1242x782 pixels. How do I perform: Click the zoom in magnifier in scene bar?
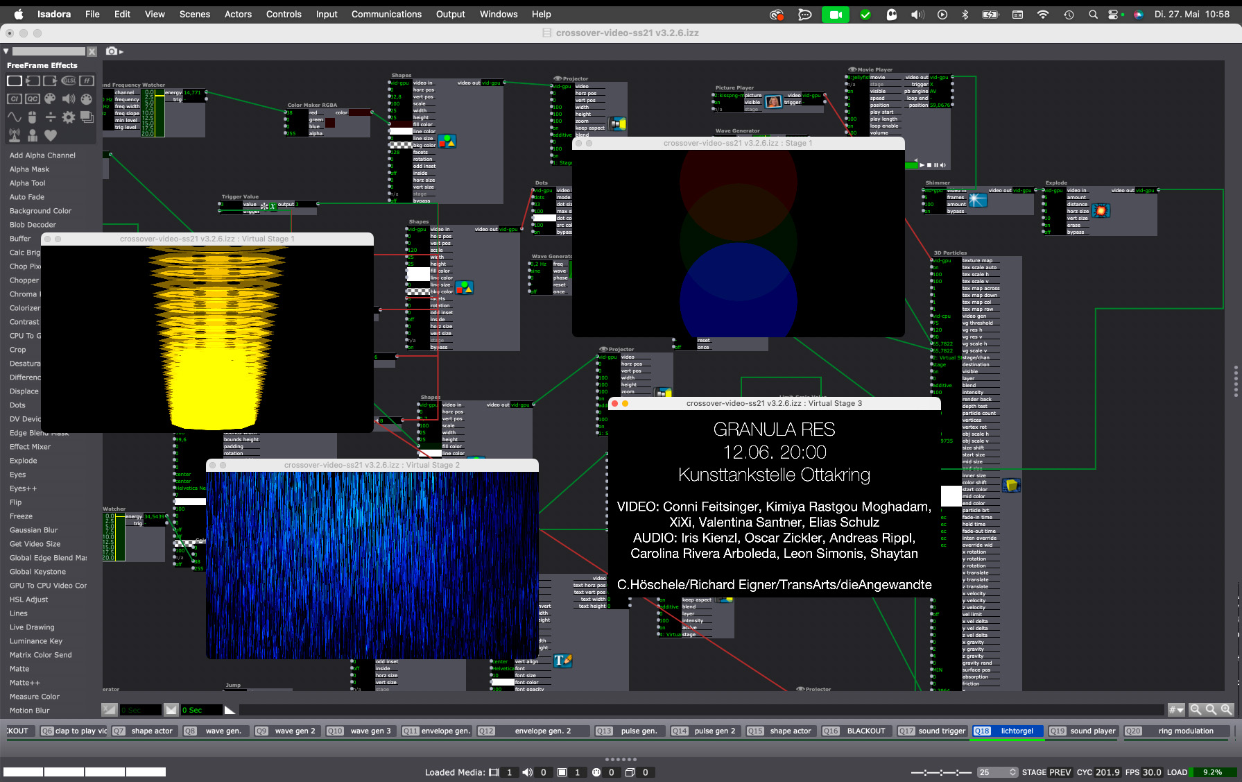[1226, 710]
